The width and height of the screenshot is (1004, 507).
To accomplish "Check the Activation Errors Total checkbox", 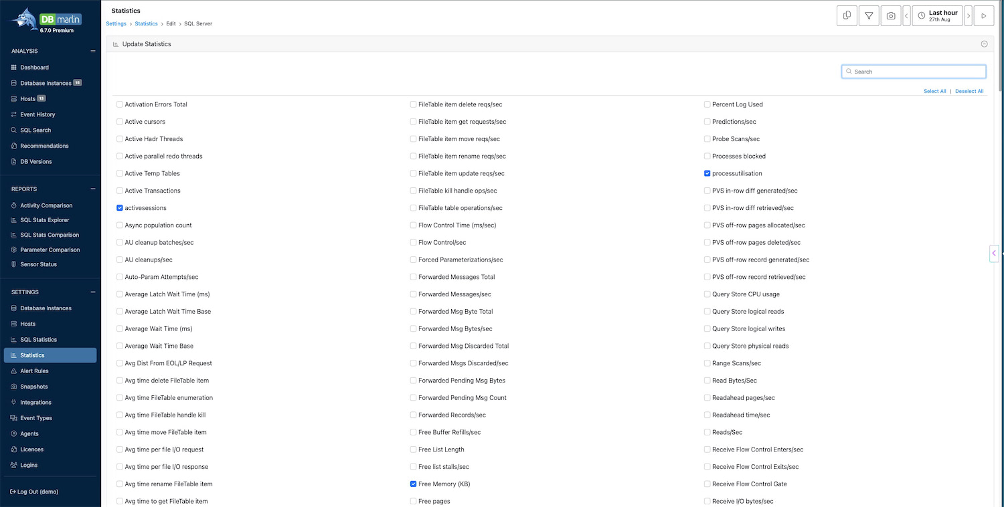I will pos(120,104).
